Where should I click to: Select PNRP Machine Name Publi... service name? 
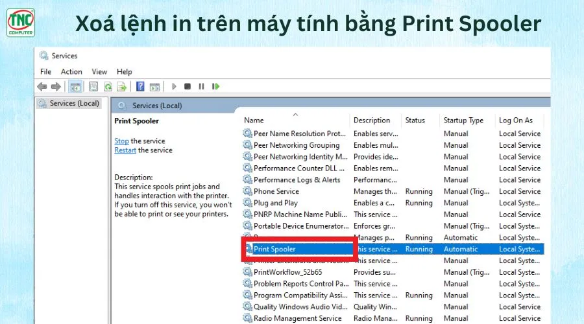[x=300, y=214]
